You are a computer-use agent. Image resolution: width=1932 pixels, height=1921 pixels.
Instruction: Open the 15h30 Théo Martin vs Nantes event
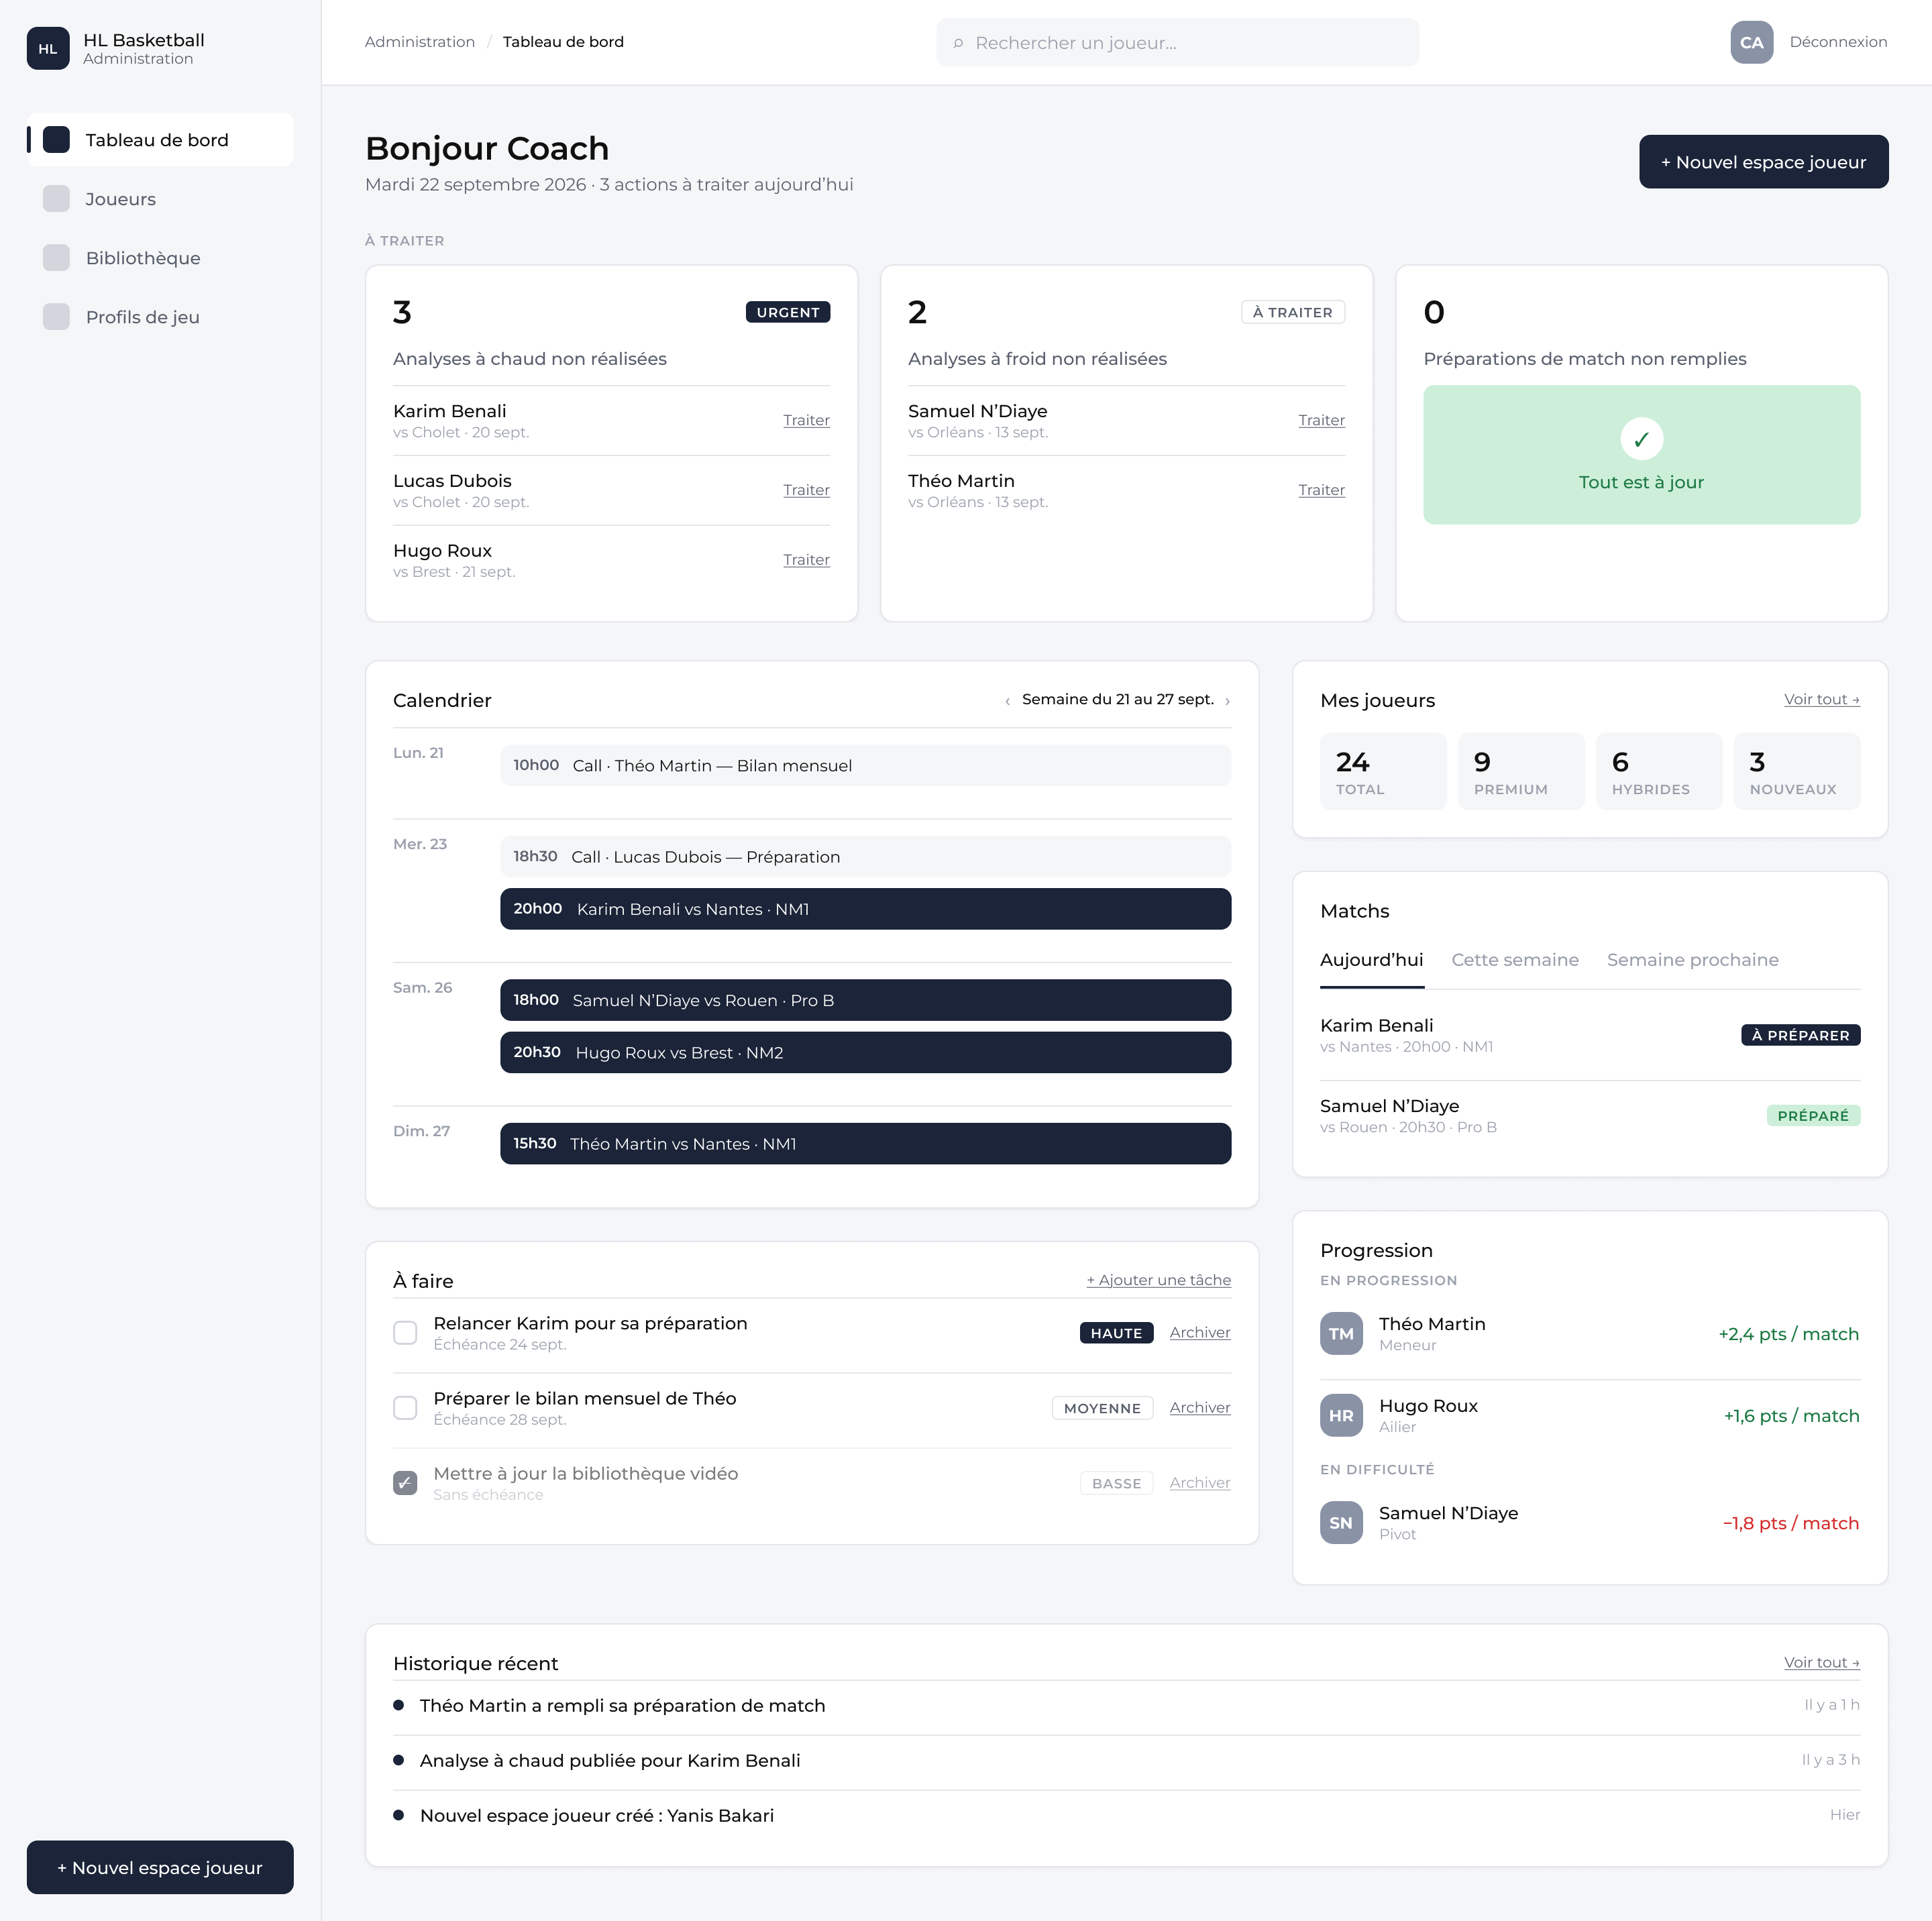(865, 1144)
